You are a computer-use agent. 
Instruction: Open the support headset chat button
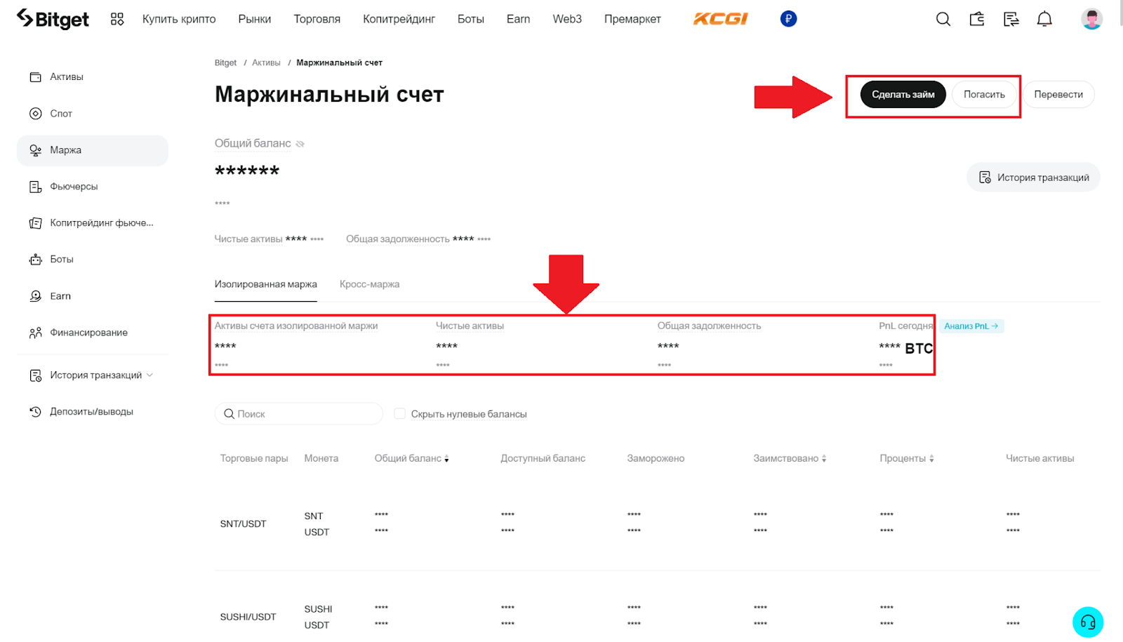[x=1088, y=622]
